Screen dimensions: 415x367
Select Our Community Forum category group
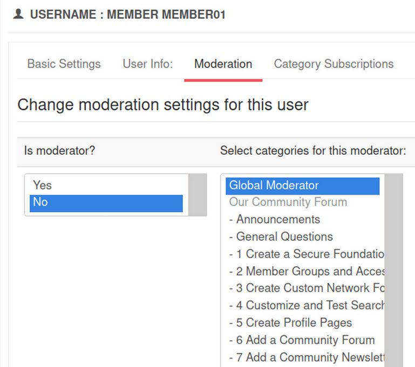click(x=288, y=202)
